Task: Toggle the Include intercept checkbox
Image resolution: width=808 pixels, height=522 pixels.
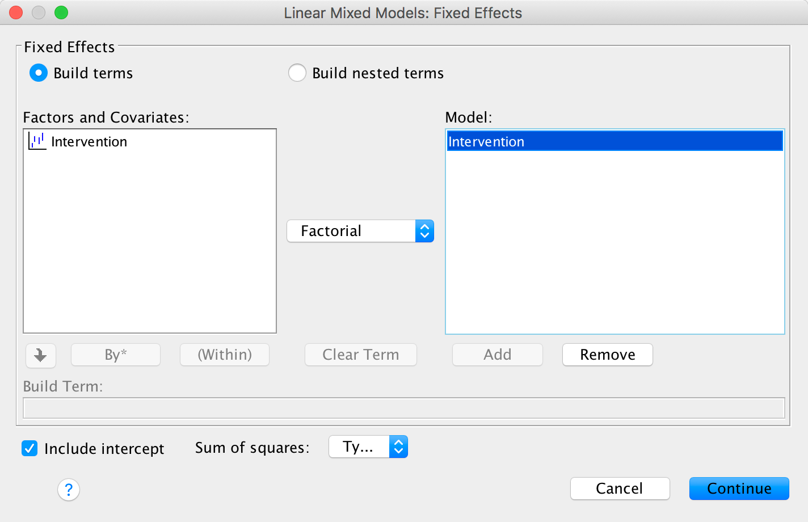Action: [x=30, y=448]
